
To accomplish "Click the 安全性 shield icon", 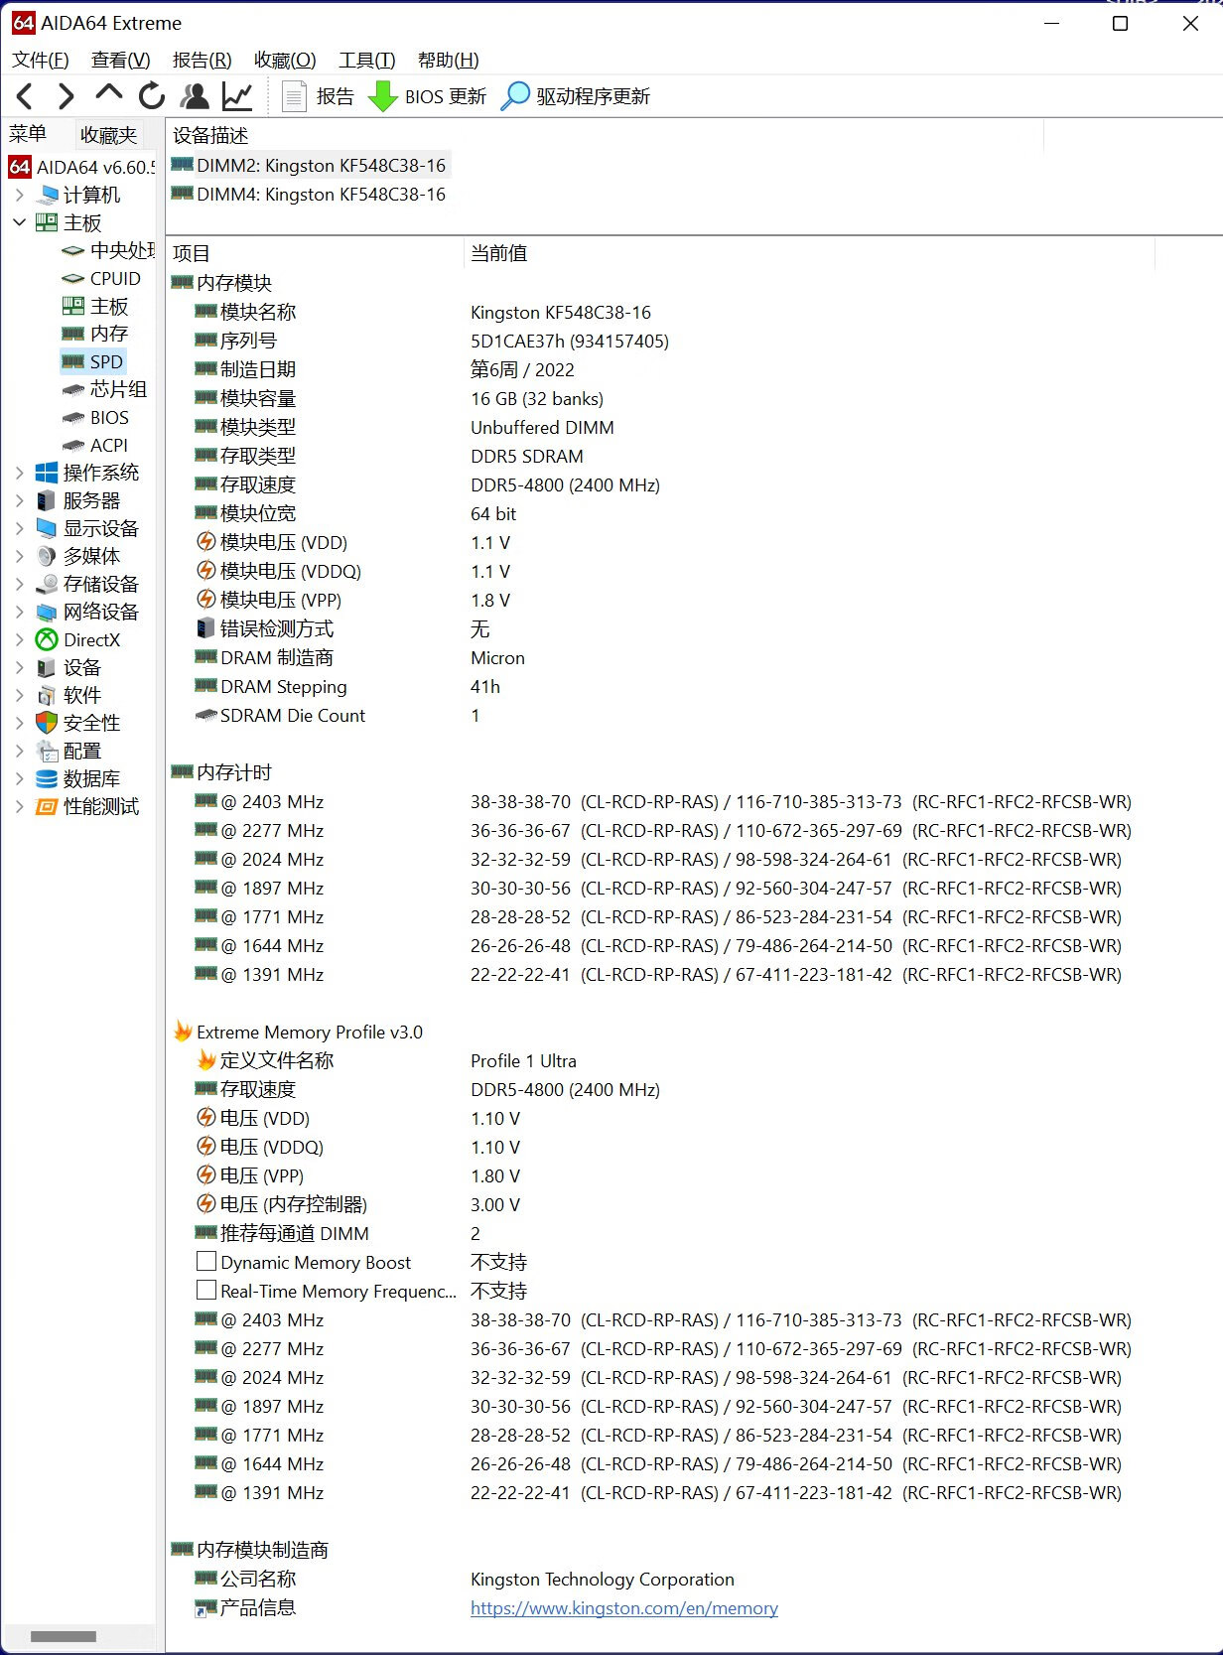I will click(47, 723).
